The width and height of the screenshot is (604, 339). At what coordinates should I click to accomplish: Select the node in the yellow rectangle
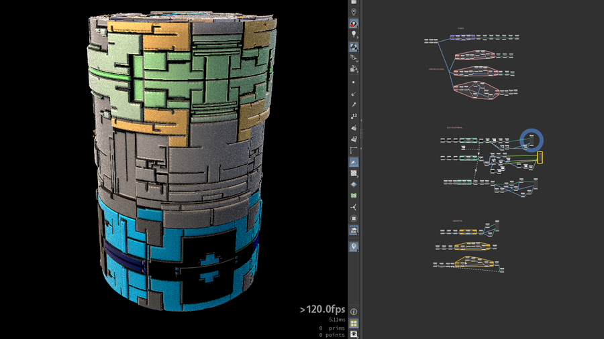(x=540, y=157)
